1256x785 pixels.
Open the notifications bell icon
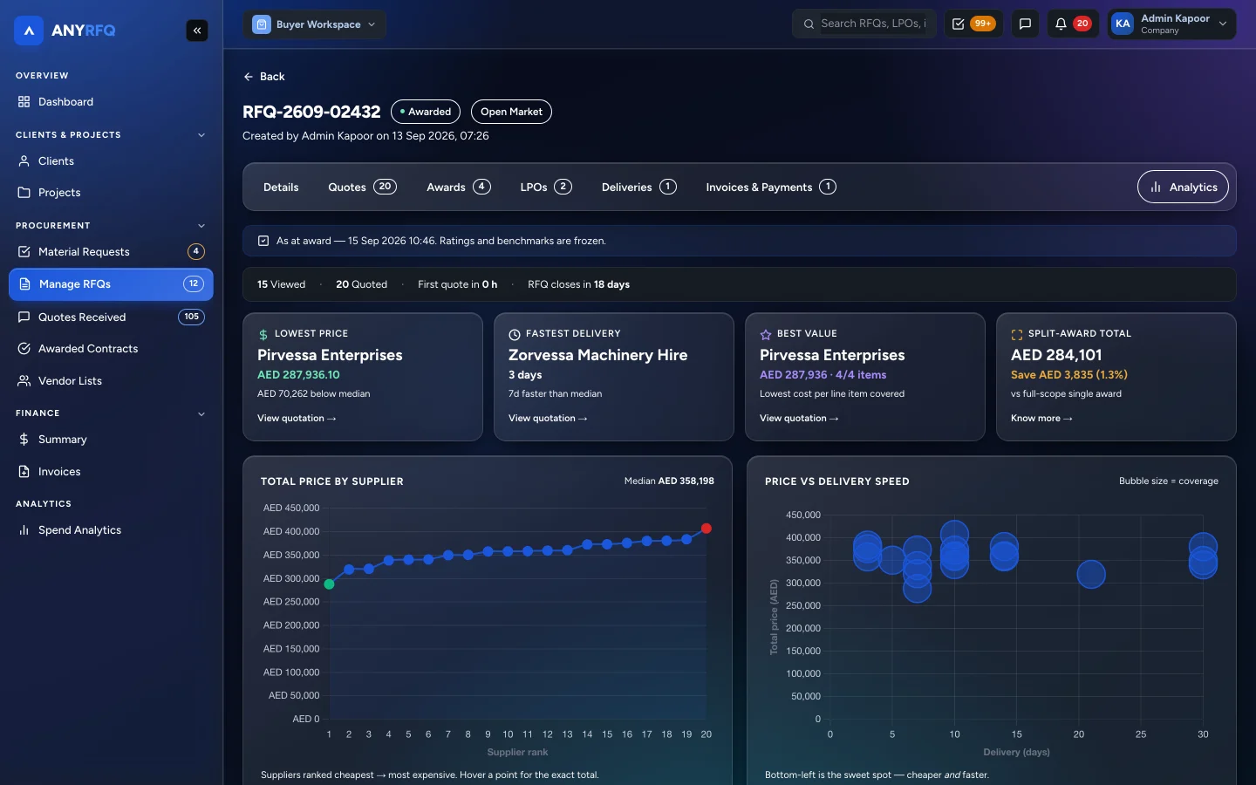click(x=1061, y=24)
